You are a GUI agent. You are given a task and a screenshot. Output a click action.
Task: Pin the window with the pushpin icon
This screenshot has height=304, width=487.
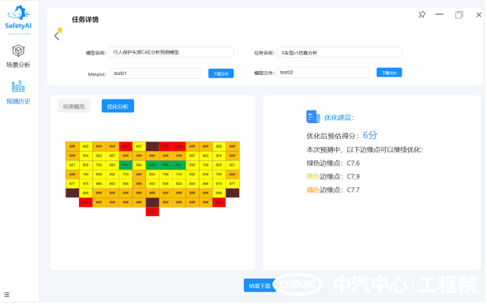tap(421, 15)
